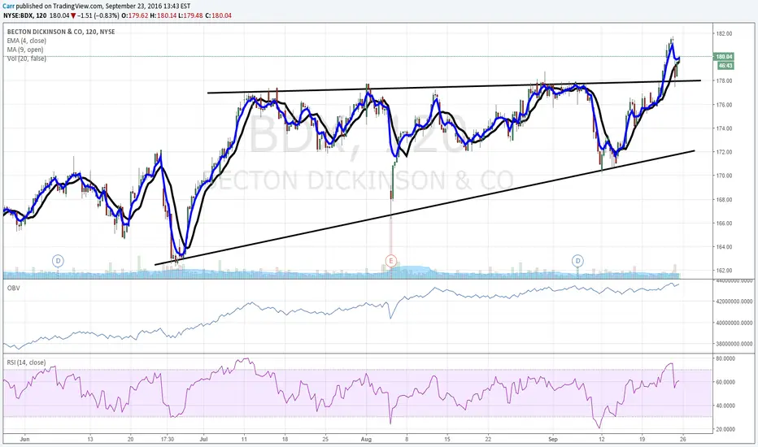Click the 80.0000 RSI axis label
Viewport: 758px width, 447px height.
725,358
